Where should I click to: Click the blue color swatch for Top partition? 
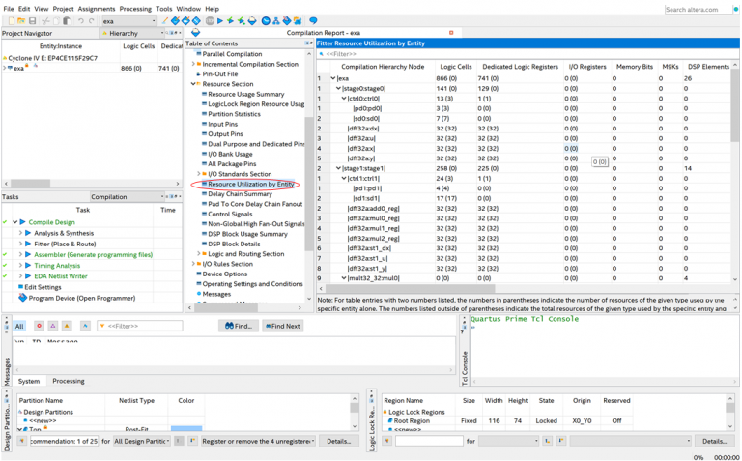tap(185, 429)
